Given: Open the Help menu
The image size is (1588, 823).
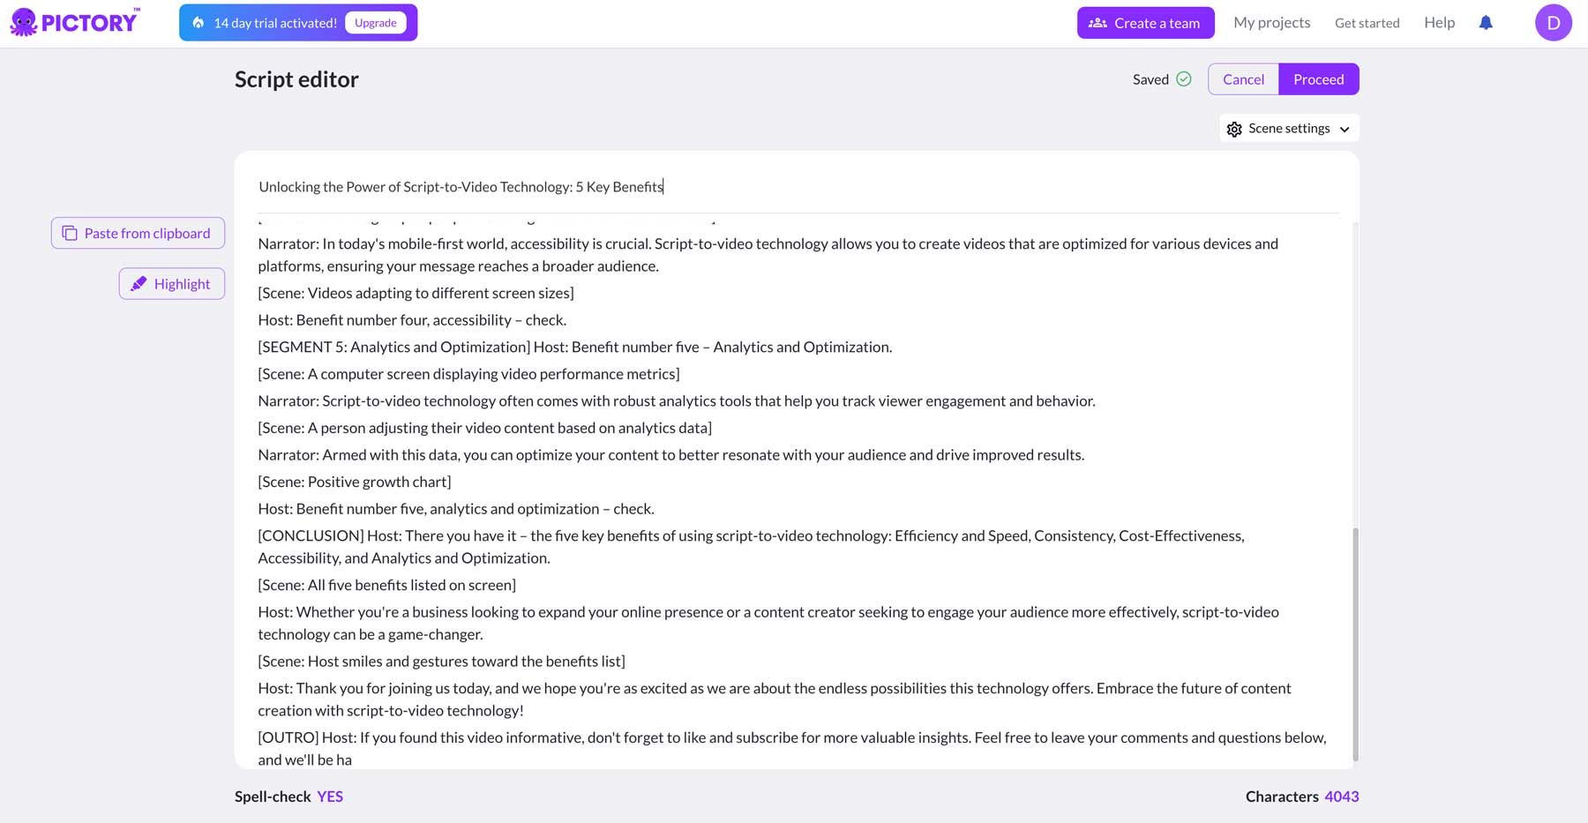Looking at the screenshot, I should (1439, 23).
